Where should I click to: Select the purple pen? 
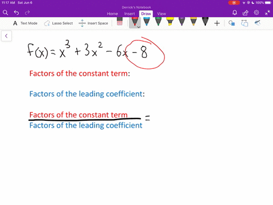(181, 22)
